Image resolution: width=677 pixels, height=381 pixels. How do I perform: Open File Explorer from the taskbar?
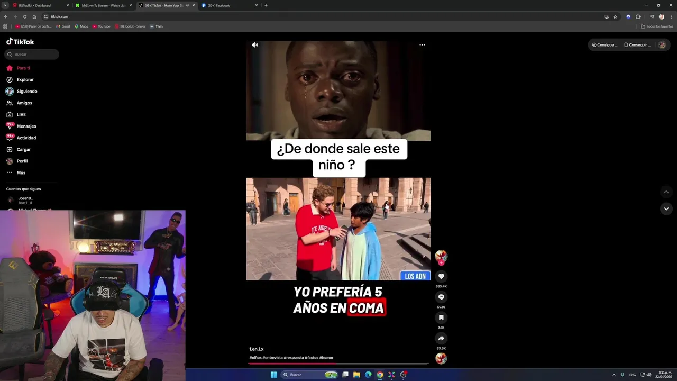click(356, 375)
